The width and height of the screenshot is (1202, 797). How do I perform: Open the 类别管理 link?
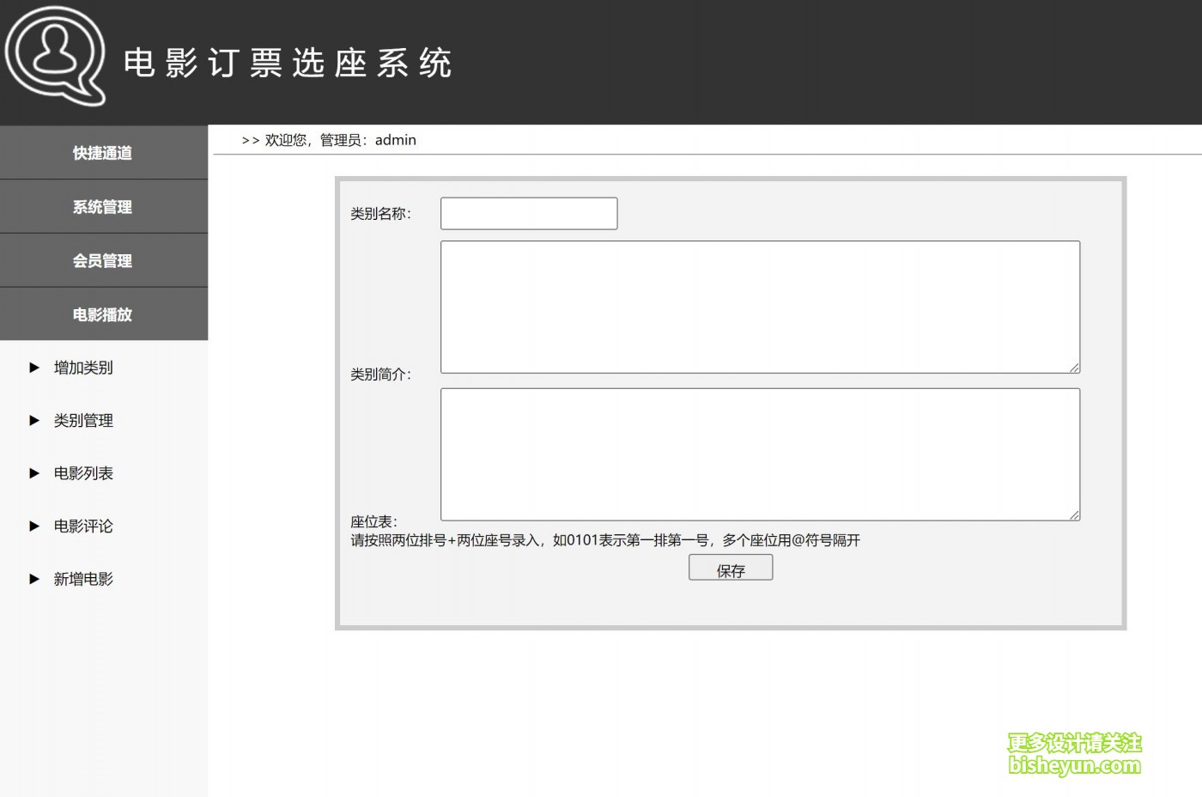coord(83,421)
